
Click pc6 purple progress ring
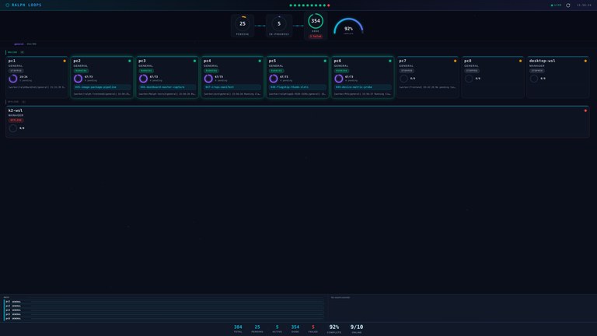338,79
